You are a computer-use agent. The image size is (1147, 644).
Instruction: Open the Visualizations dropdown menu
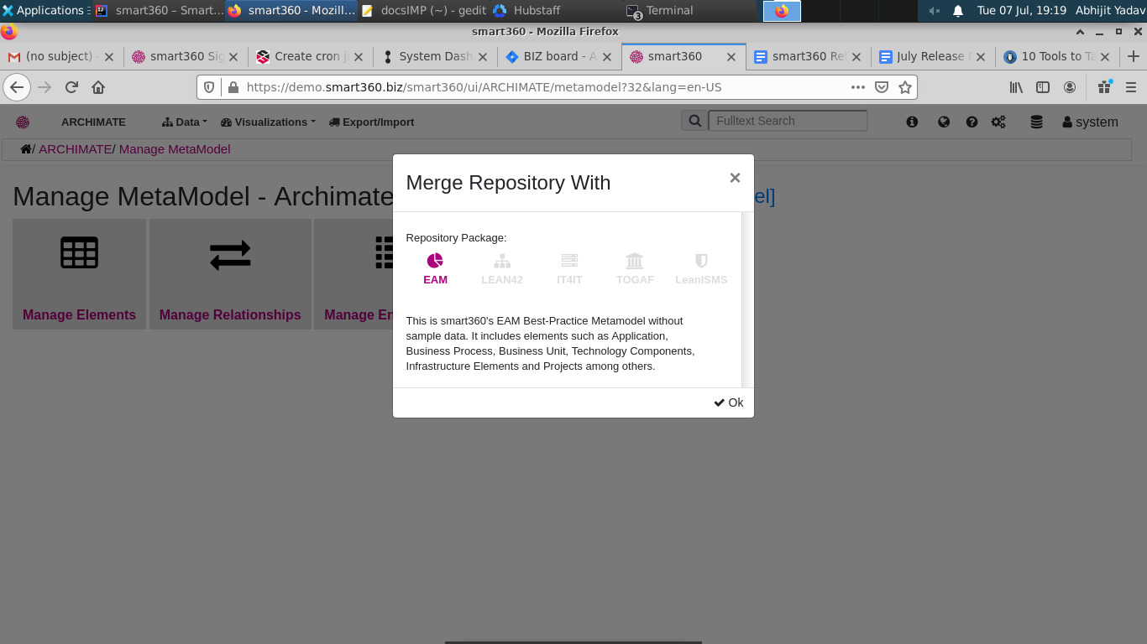click(x=269, y=122)
